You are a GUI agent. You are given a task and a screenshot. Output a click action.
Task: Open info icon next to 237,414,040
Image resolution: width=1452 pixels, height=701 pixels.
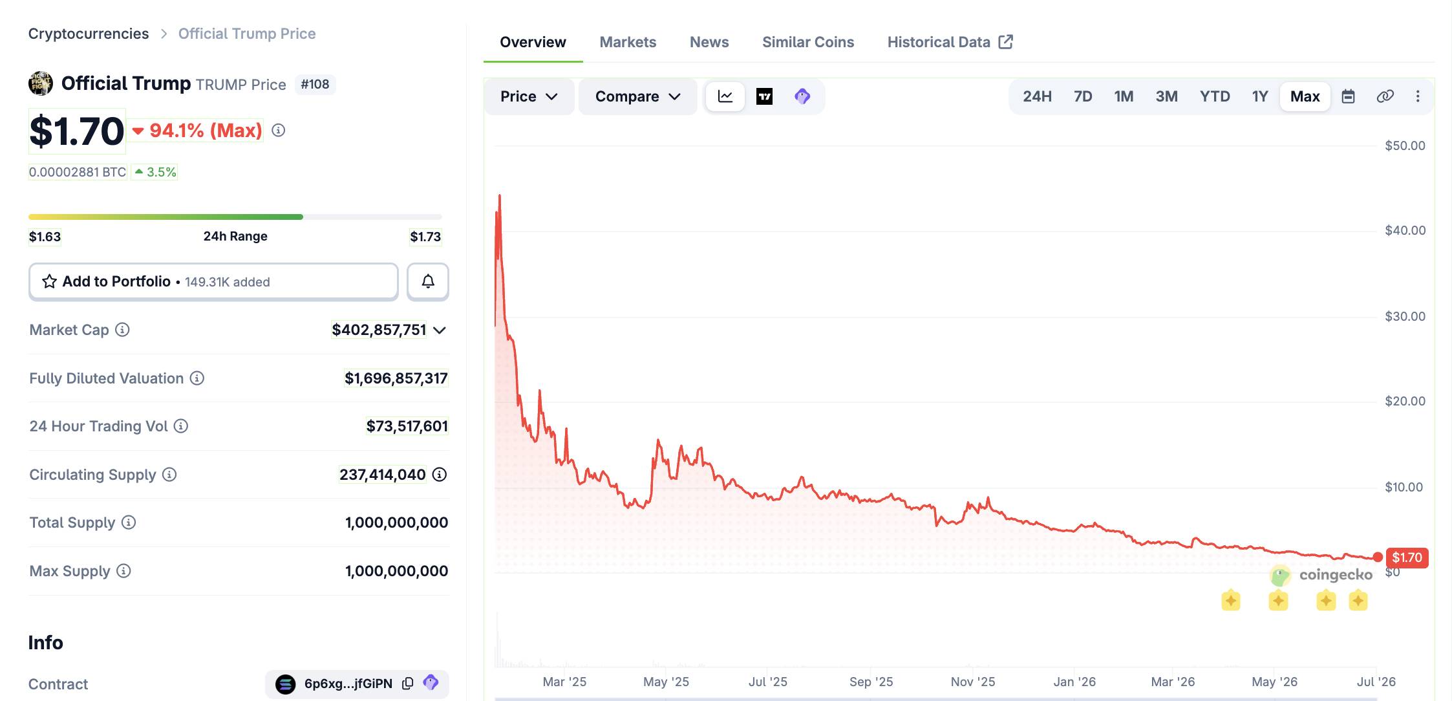pyautogui.click(x=440, y=475)
